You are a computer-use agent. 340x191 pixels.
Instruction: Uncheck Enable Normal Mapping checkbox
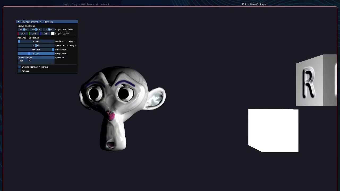19,67
